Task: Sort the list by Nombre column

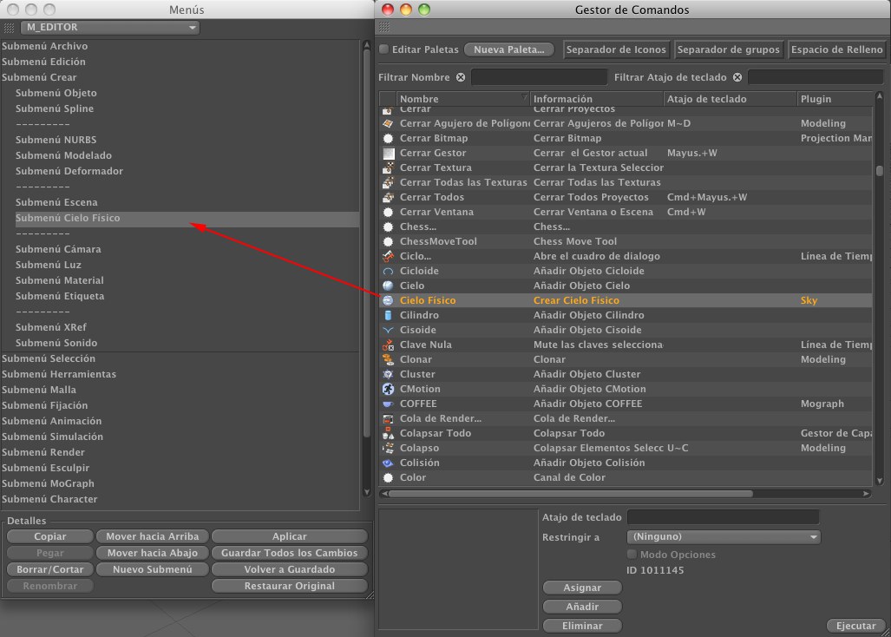Action: coord(461,99)
